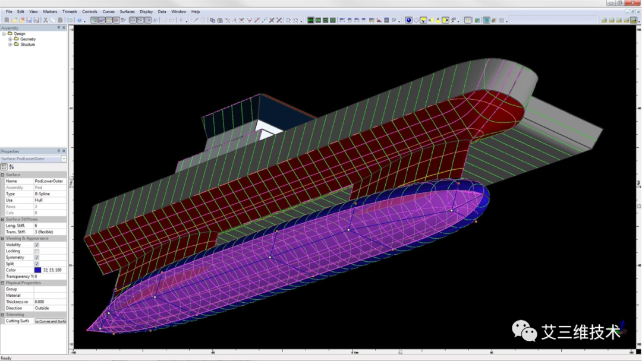Viewport: 642px width, 361px height.
Task: Click the first green display mode icon
Action: tap(310, 20)
